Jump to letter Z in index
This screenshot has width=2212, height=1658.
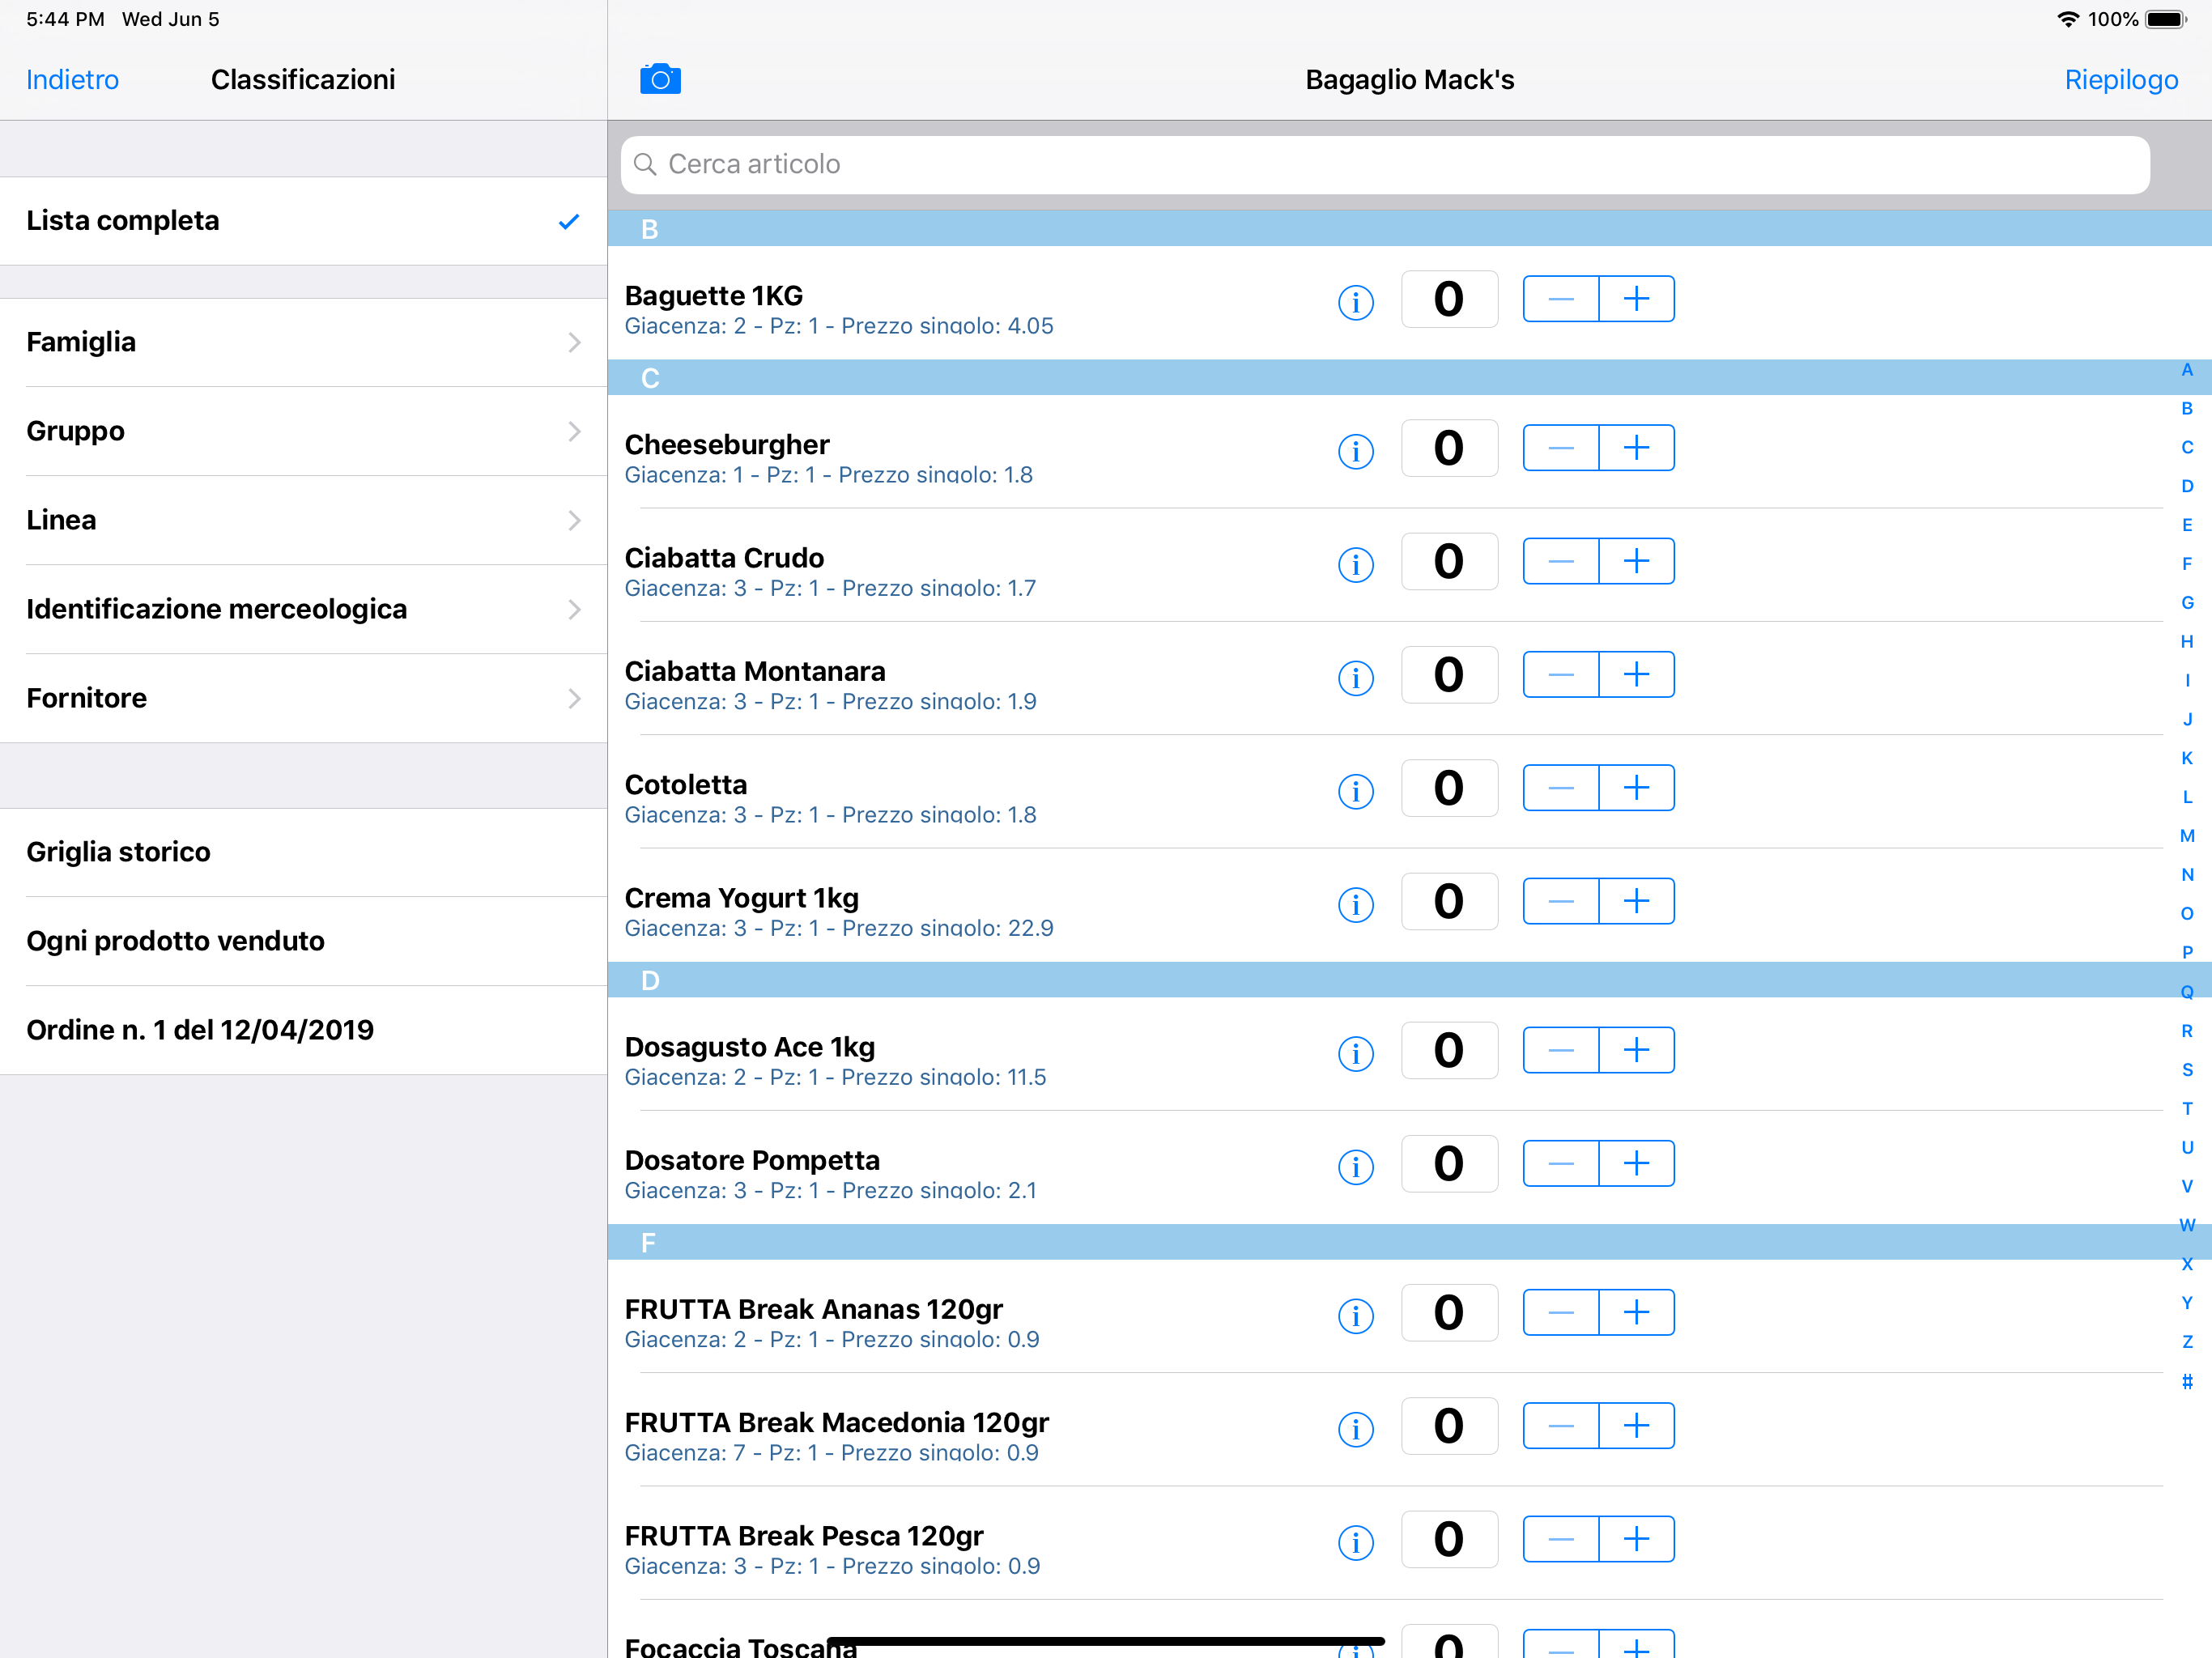click(x=2187, y=1341)
